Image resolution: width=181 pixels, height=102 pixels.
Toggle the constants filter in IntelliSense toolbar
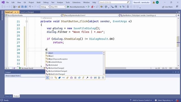click(76, 78)
